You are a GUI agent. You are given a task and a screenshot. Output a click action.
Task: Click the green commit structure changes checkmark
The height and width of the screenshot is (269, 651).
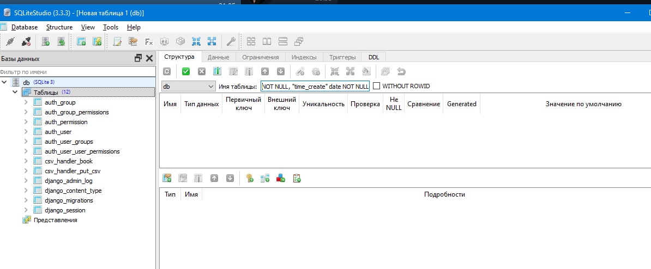[x=185, y=71]
